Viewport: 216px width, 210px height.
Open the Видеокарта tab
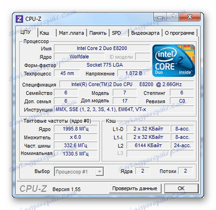(x=145, y=33)
